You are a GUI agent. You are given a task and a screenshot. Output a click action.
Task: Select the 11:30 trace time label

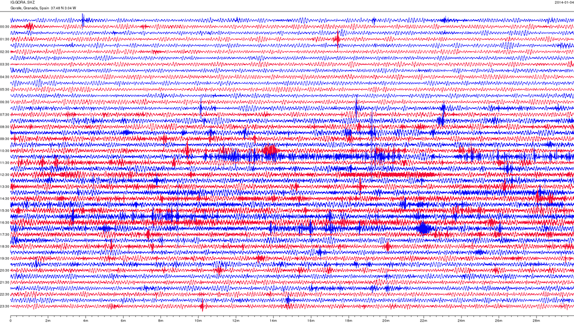coord(4,163)
